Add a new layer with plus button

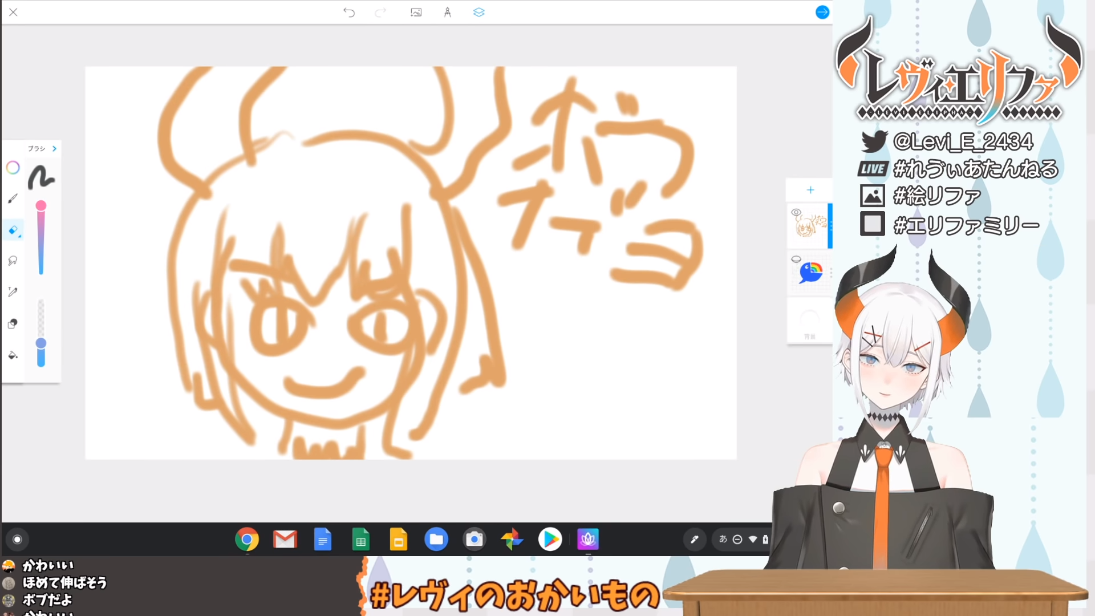810,190
